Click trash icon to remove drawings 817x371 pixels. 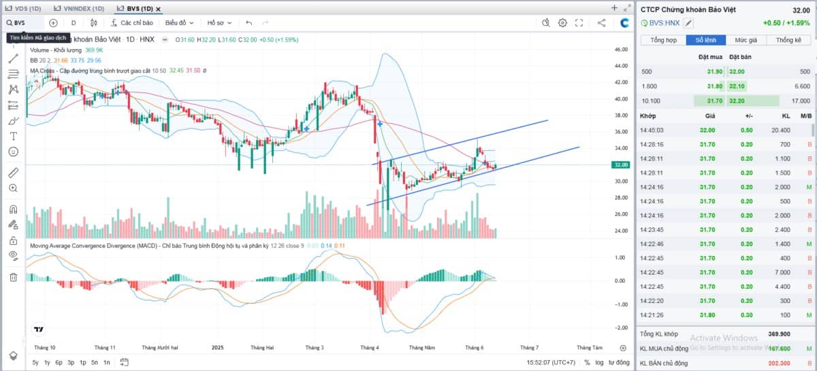tap(13, 277)
